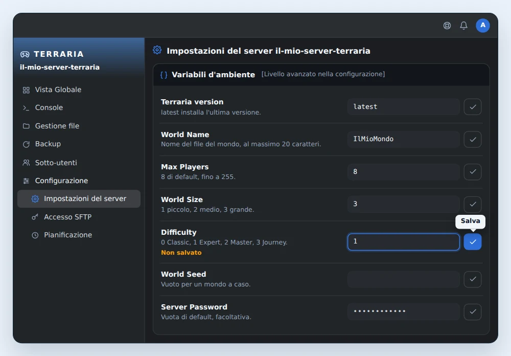Open Sotto-utenti section
This screenshot has height=356, width=511.
coord(79,163)
